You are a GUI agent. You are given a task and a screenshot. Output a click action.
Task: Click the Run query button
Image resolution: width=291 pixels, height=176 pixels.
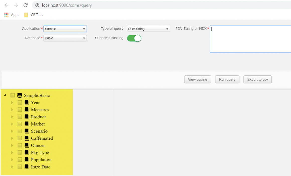point(227,79)
